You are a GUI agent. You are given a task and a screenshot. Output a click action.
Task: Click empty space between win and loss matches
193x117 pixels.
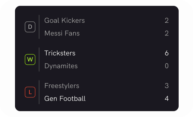tap(97, 76)
